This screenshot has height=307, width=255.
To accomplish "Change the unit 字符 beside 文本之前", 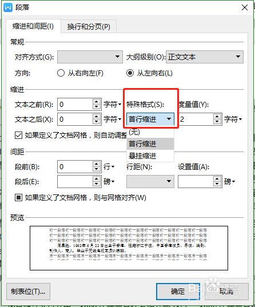I will pos(113,105).
